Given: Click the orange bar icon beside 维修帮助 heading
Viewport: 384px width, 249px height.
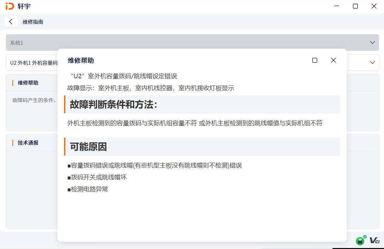Looking at the screenshot, I should [13, 83].
